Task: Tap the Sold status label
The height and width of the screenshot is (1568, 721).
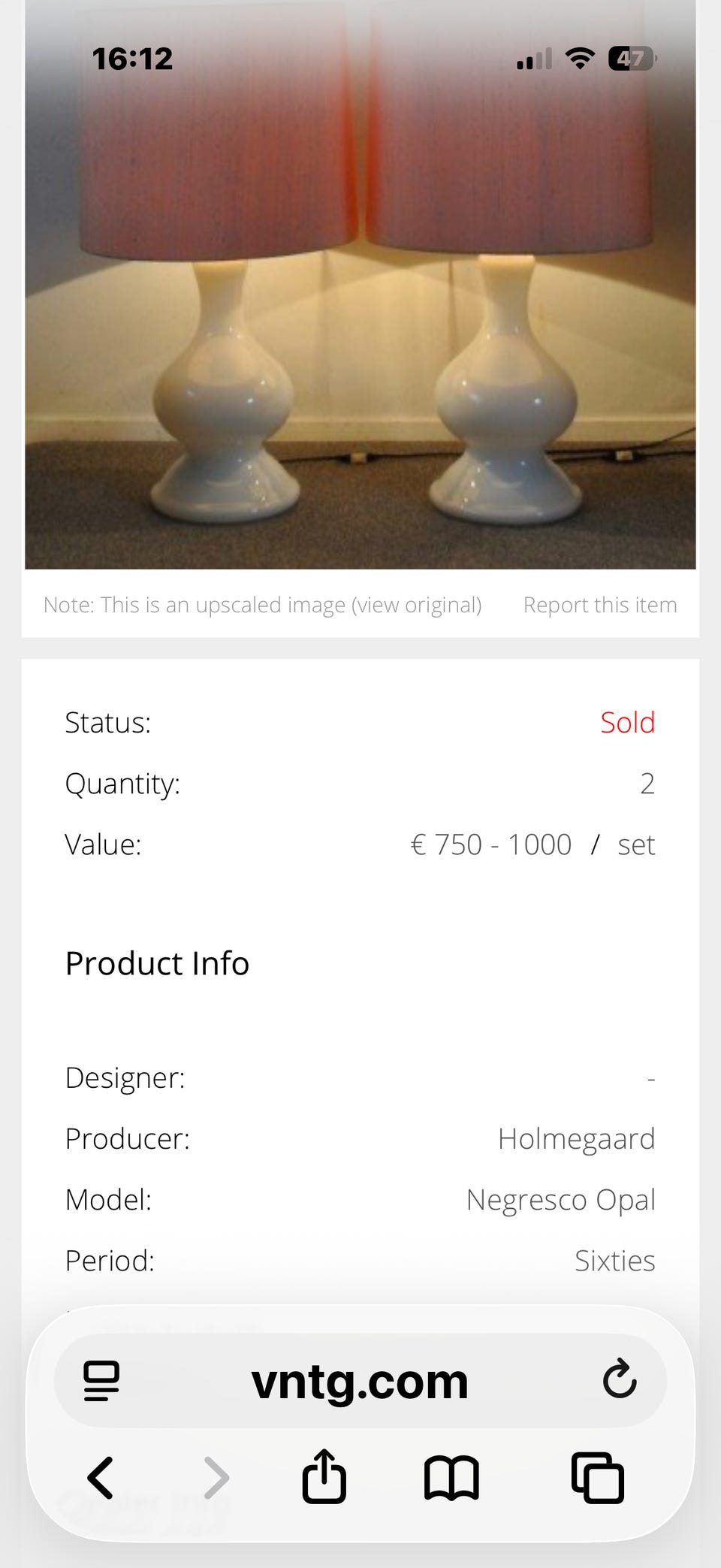Action: click(628, 722)
